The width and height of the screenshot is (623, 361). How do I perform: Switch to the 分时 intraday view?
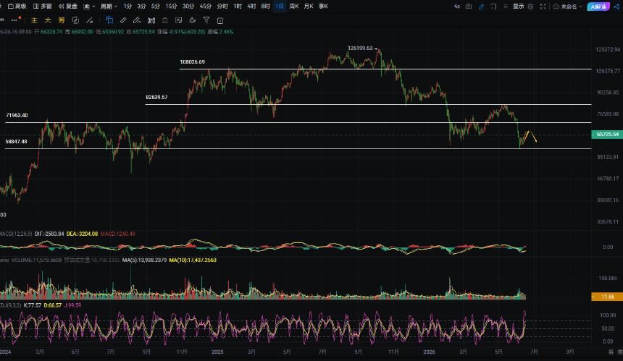point(222,7)
